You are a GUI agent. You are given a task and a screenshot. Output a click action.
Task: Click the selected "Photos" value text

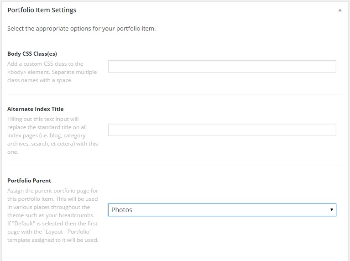point(122,210)
